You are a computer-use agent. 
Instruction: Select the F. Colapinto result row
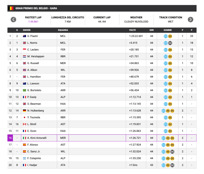[102, 158]
